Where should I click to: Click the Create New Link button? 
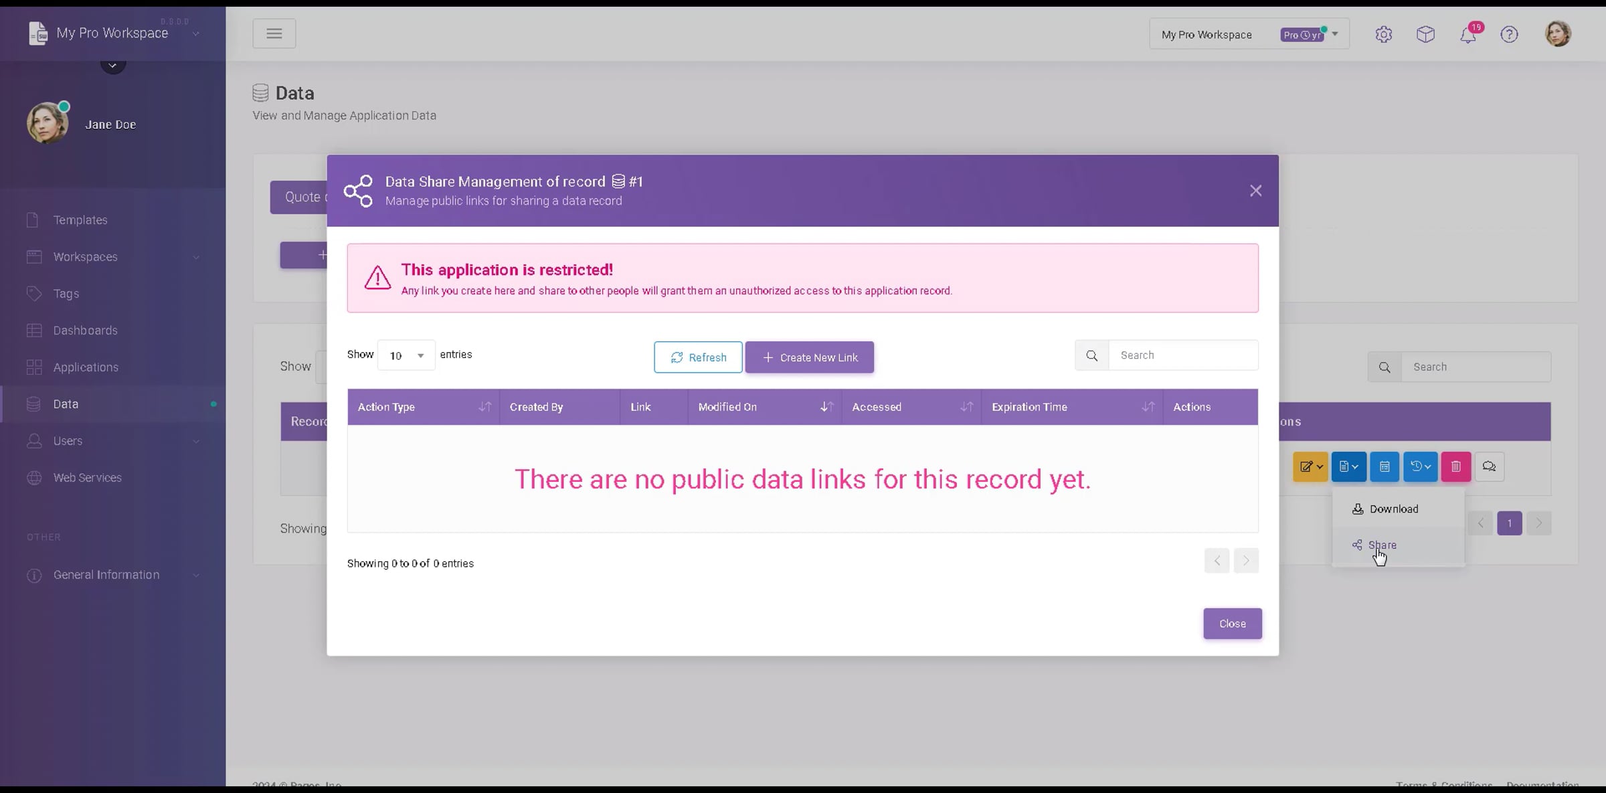809,357
